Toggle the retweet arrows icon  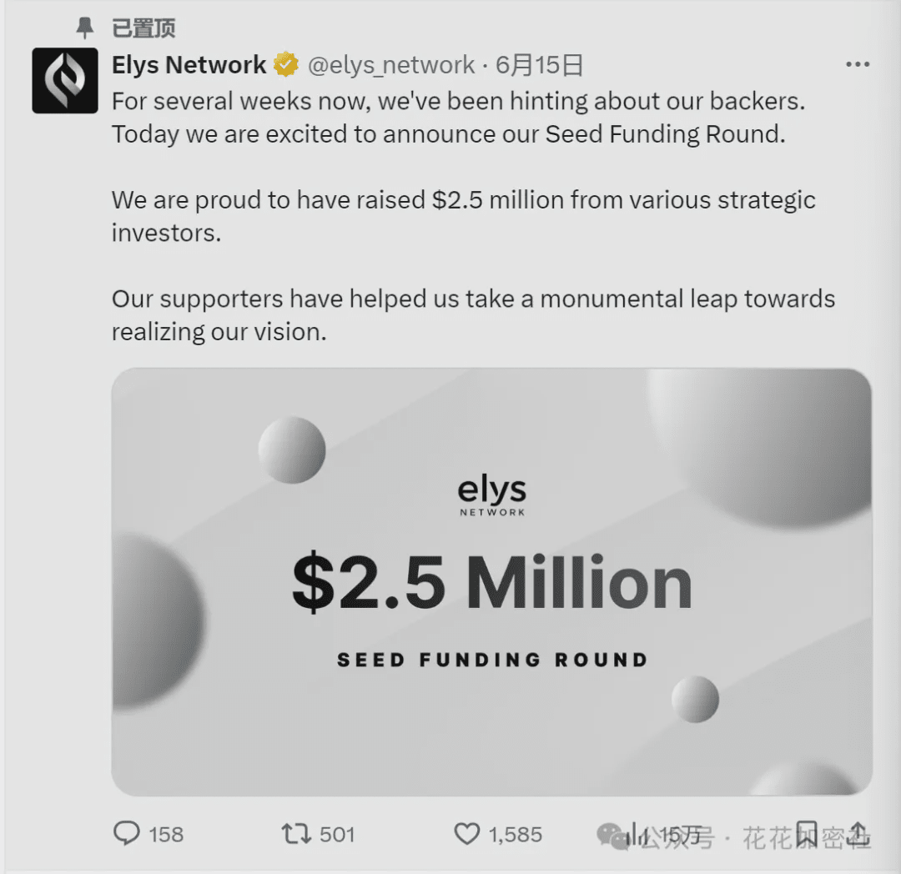click(x=296, y=833)
